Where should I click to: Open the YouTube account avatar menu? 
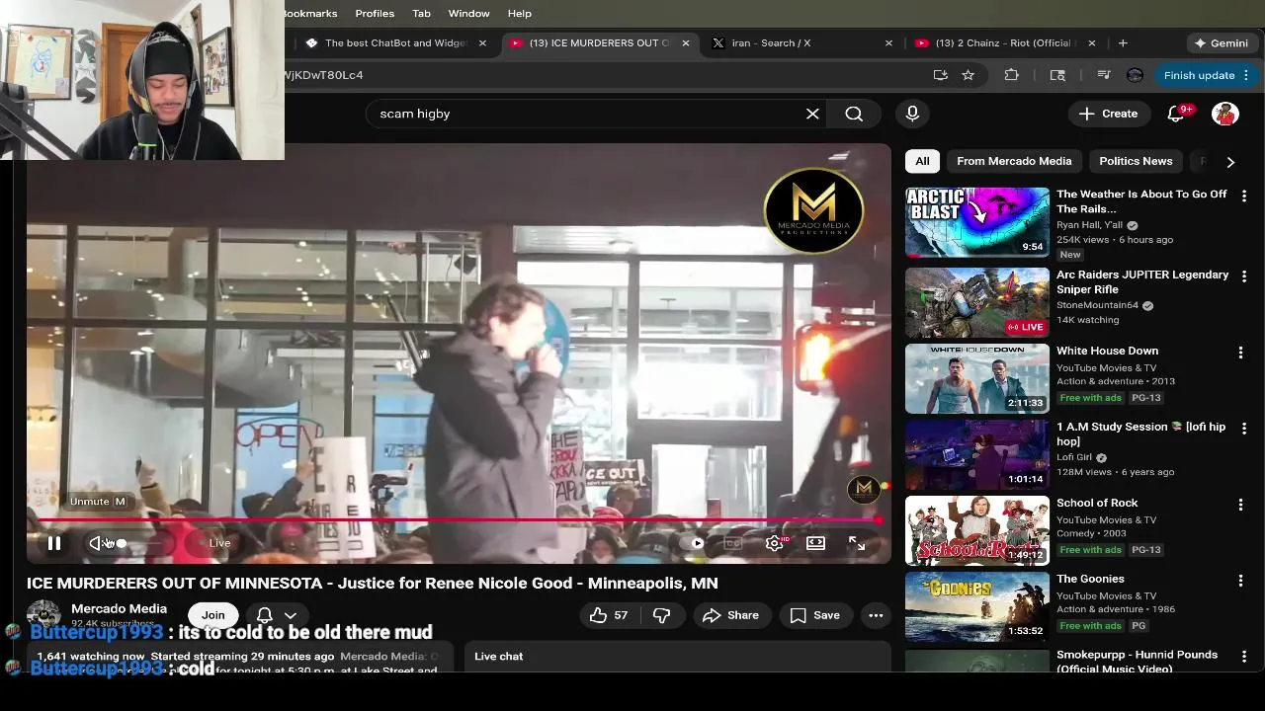1225,114
